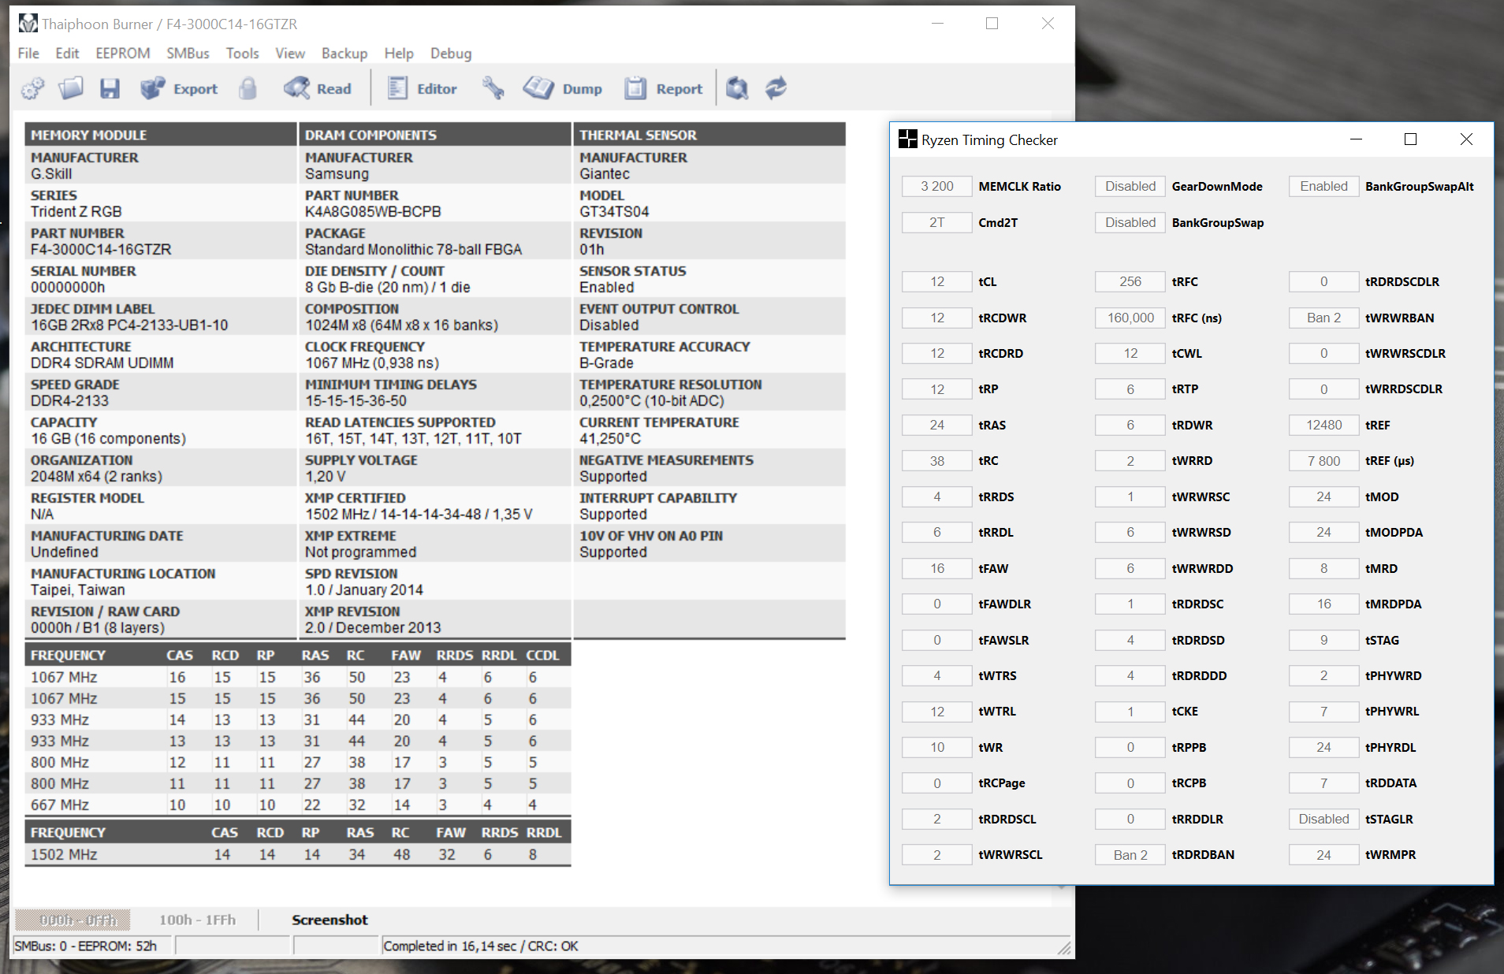Click the tCWL value field
1504x974 pixels.
(x=1130, y=353)
